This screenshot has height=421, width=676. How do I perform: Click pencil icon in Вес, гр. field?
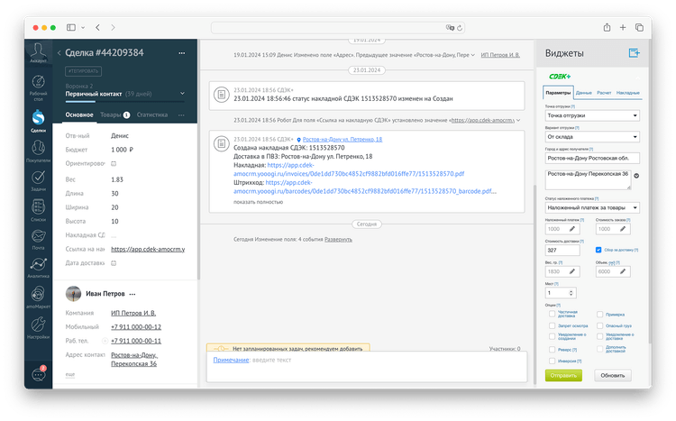click(572, 271)
